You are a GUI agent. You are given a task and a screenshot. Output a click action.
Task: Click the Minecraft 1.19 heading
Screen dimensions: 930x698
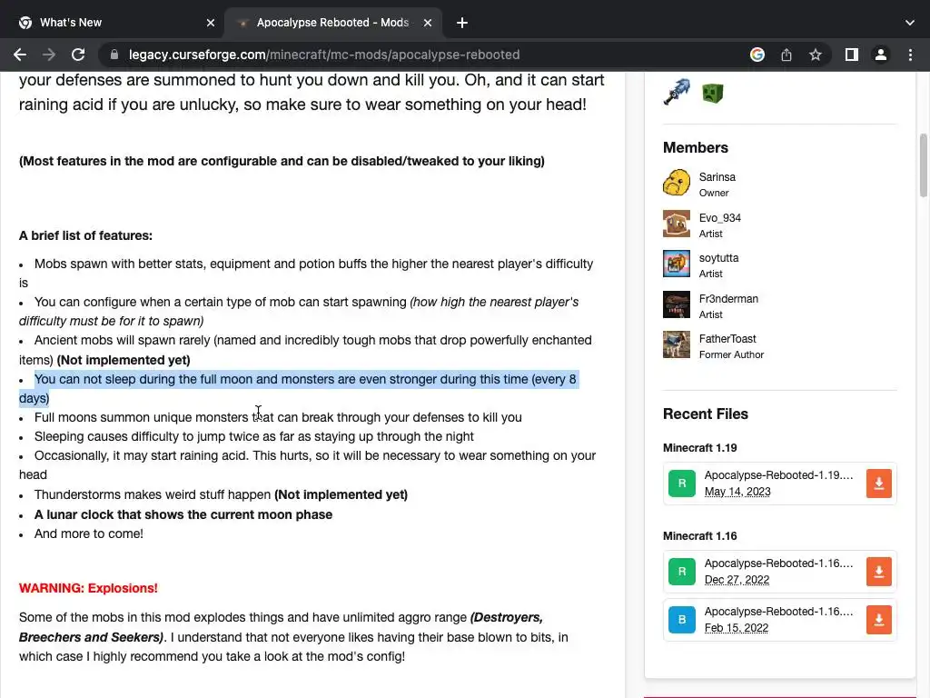[700, 447]
